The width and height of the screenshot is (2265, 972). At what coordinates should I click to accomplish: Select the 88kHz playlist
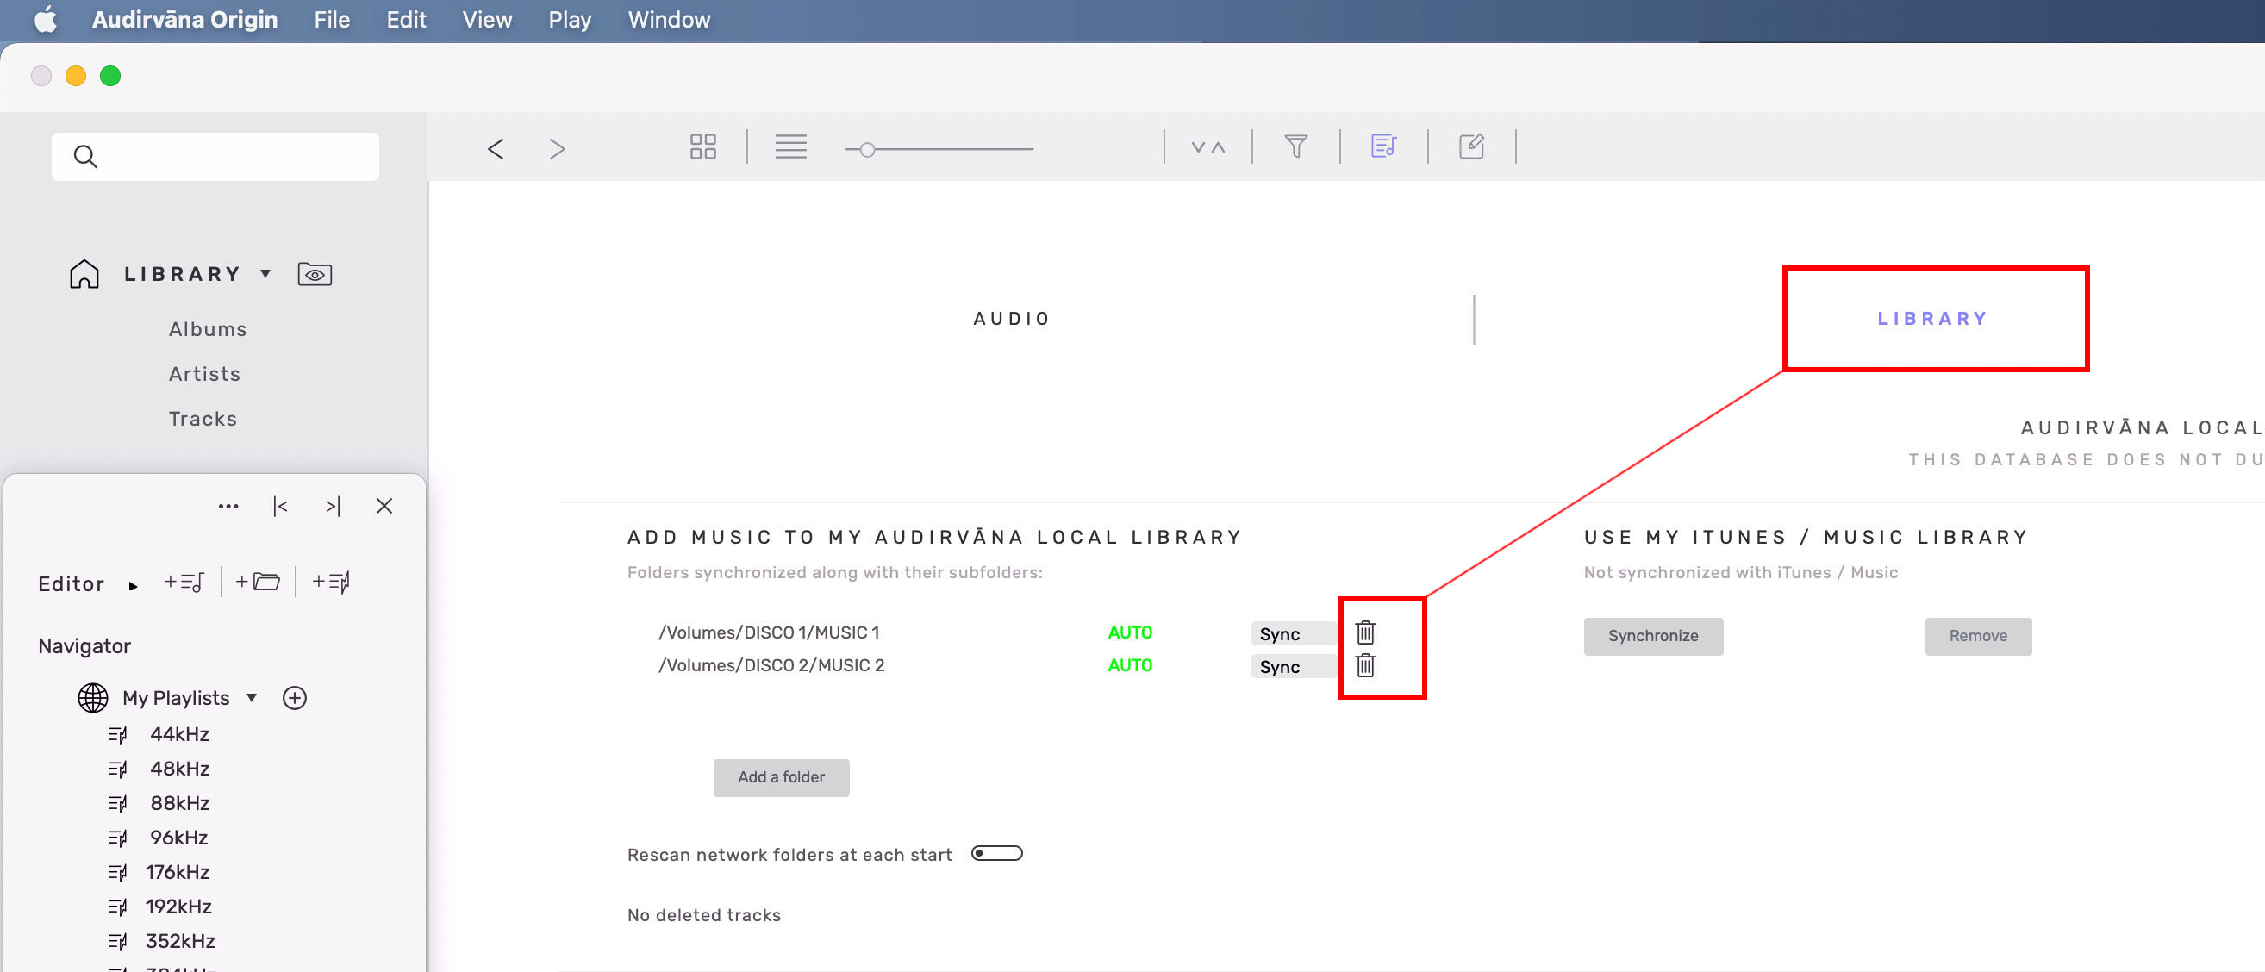(x=179, y=802)
